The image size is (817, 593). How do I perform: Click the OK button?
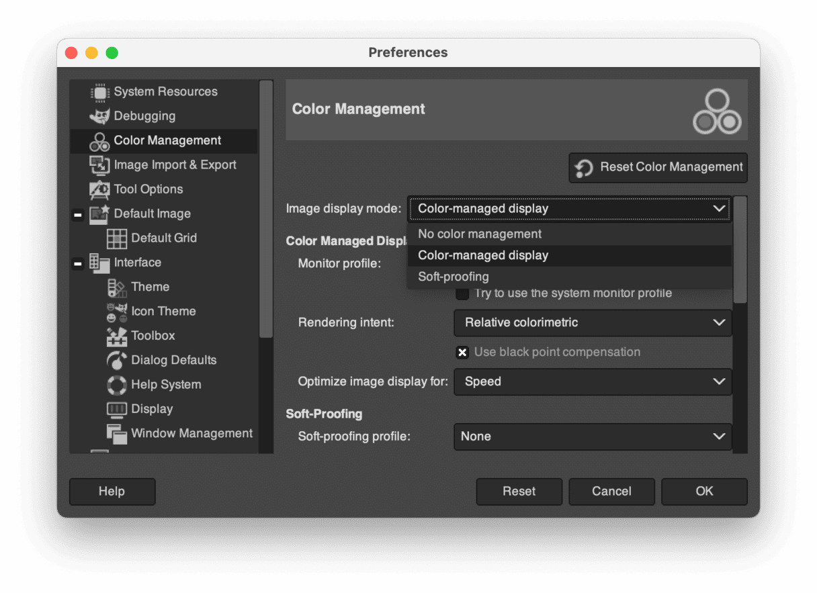point(704,492)
